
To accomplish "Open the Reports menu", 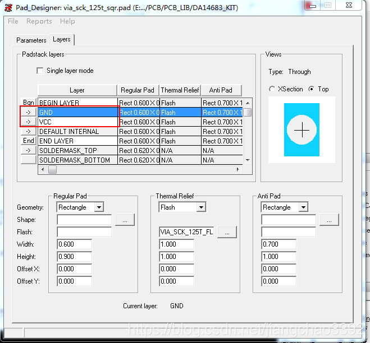I will (x=39, y=21).
